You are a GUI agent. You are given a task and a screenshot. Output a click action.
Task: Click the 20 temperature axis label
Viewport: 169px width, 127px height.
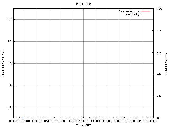pyautogui.click(x=10, y=41)
